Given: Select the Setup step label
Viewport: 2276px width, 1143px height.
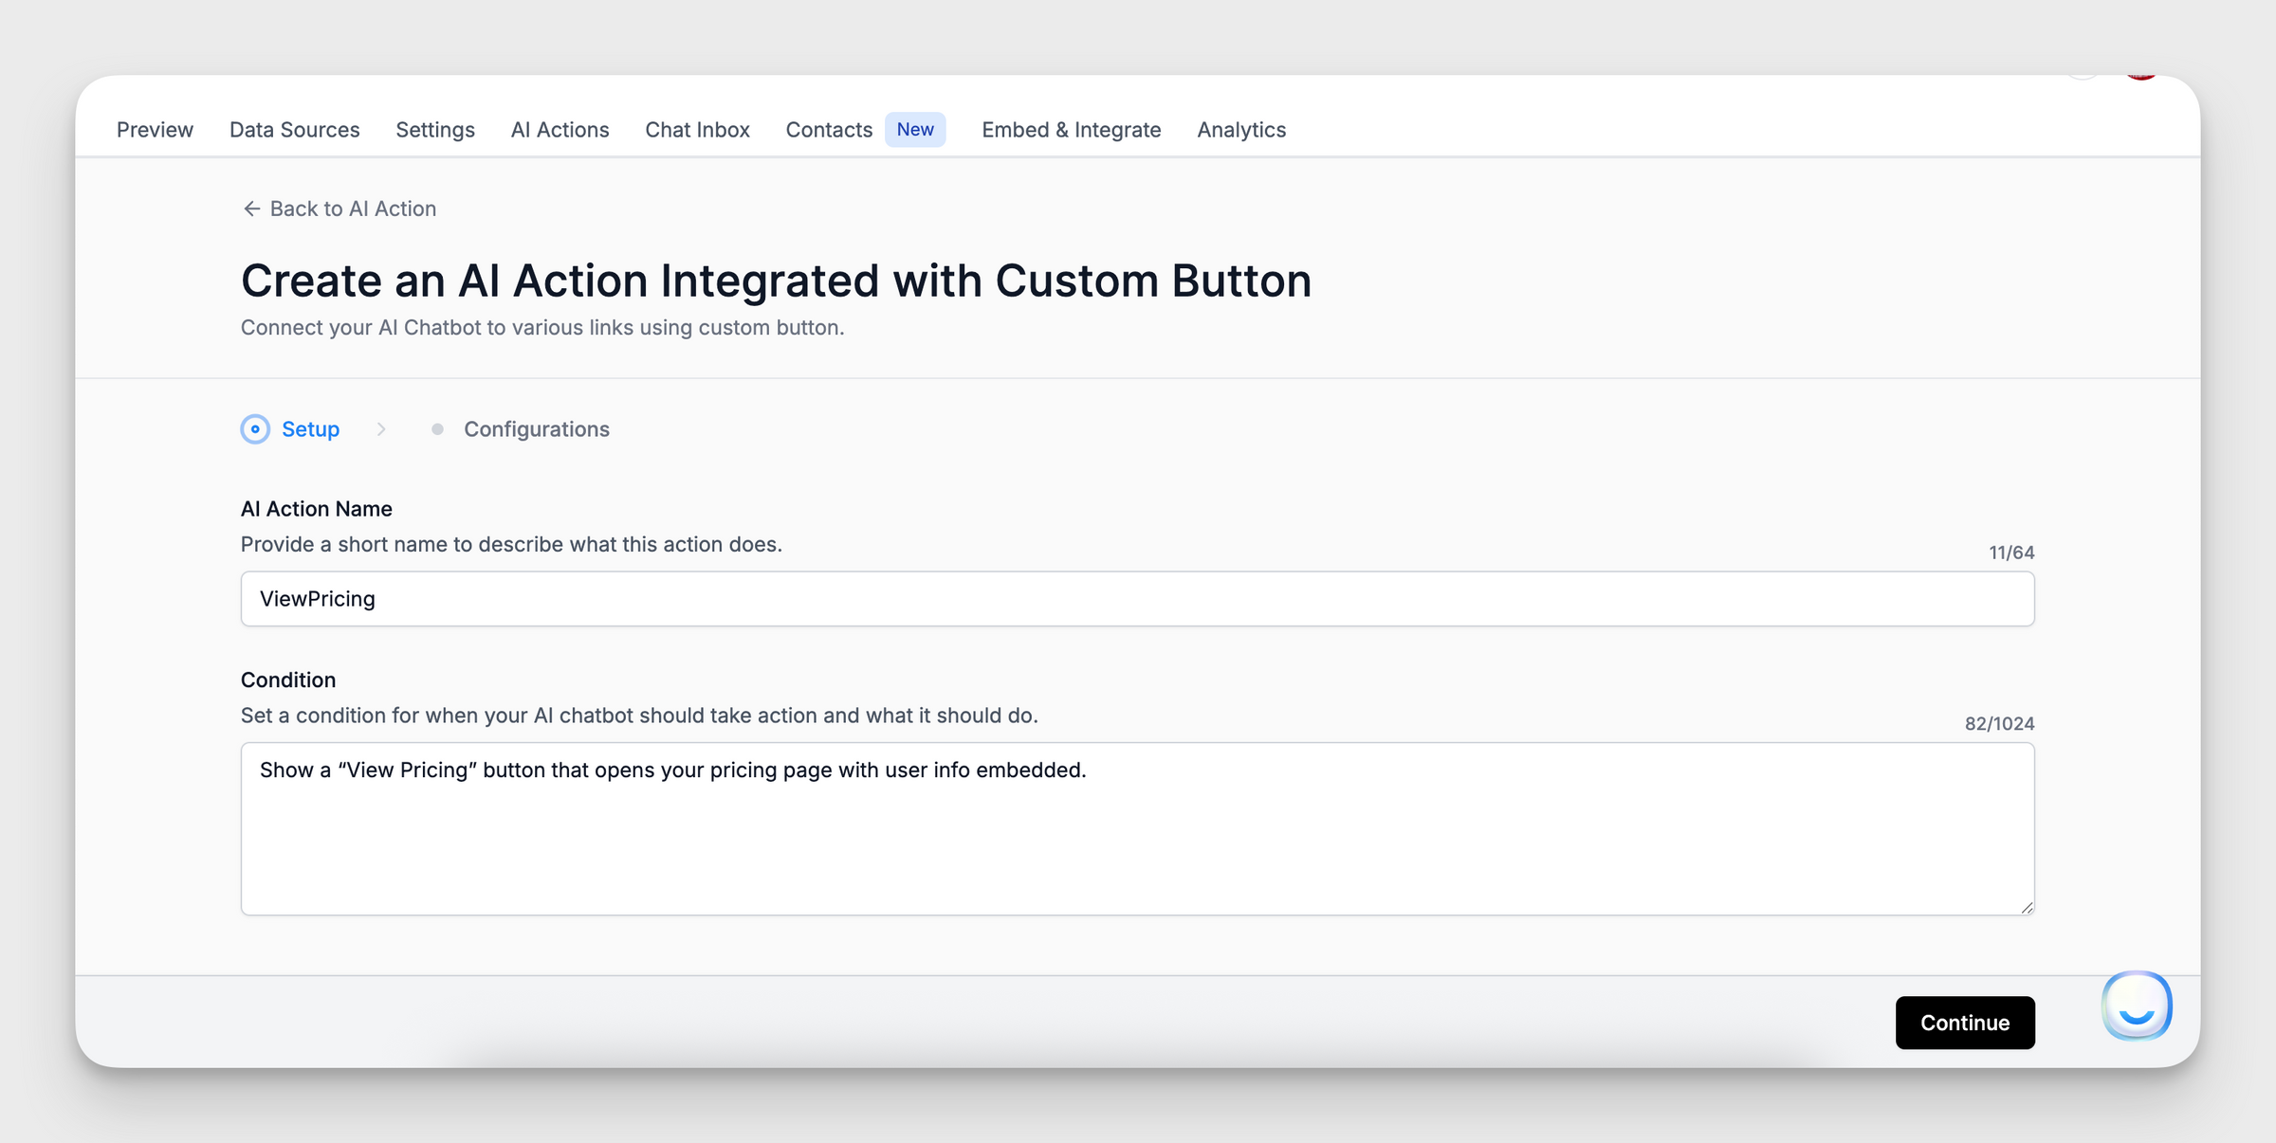Looking at the screenshot, I should pos(310,429).
